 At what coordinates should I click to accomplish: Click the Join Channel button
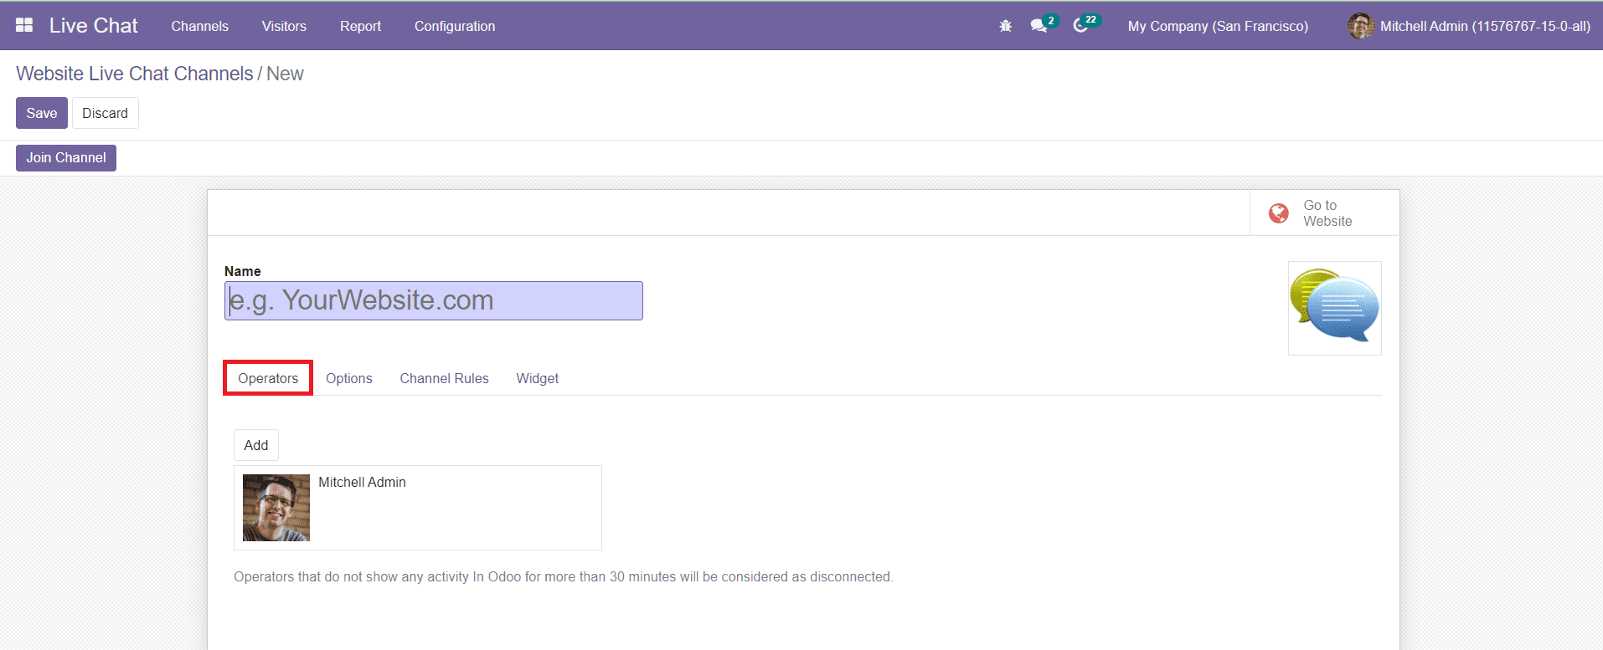click(x=66, y=157)
